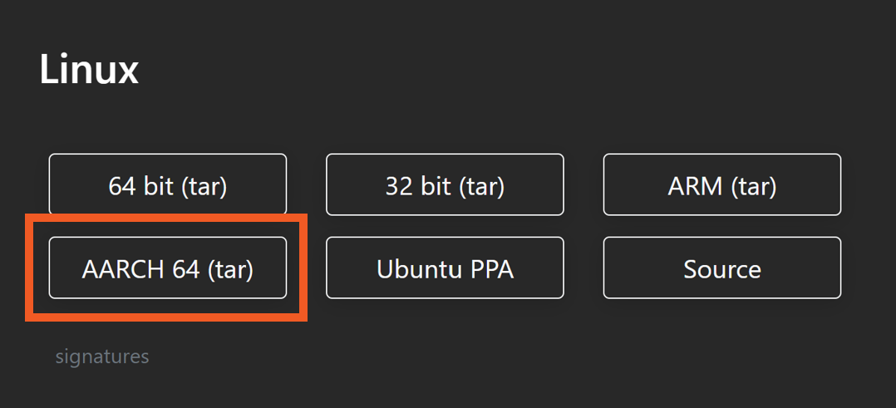896x408 pixels.
Task: Click the Linux section heading
Action: [x=89, y=70]
